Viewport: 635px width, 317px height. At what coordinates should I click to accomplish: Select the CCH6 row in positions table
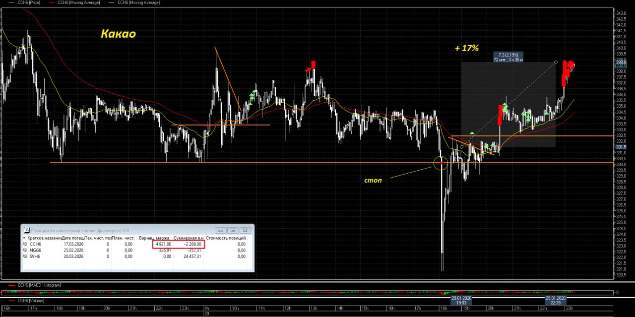(136, 244)
